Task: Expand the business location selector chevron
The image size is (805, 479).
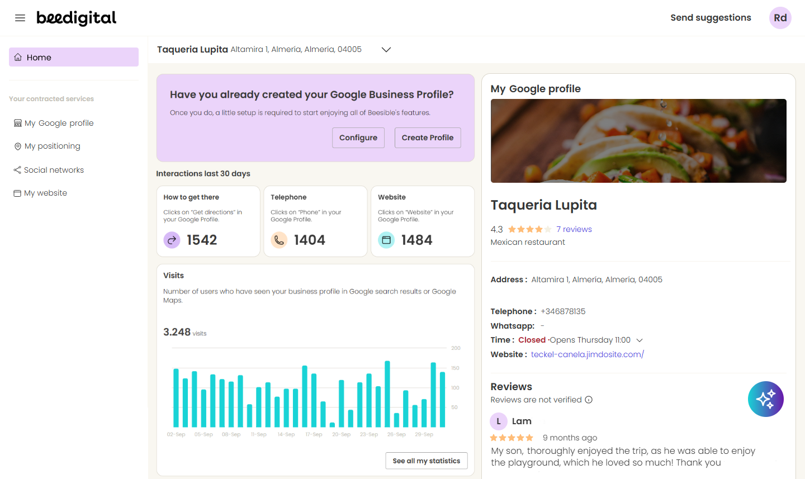Action: pos(386,50)
